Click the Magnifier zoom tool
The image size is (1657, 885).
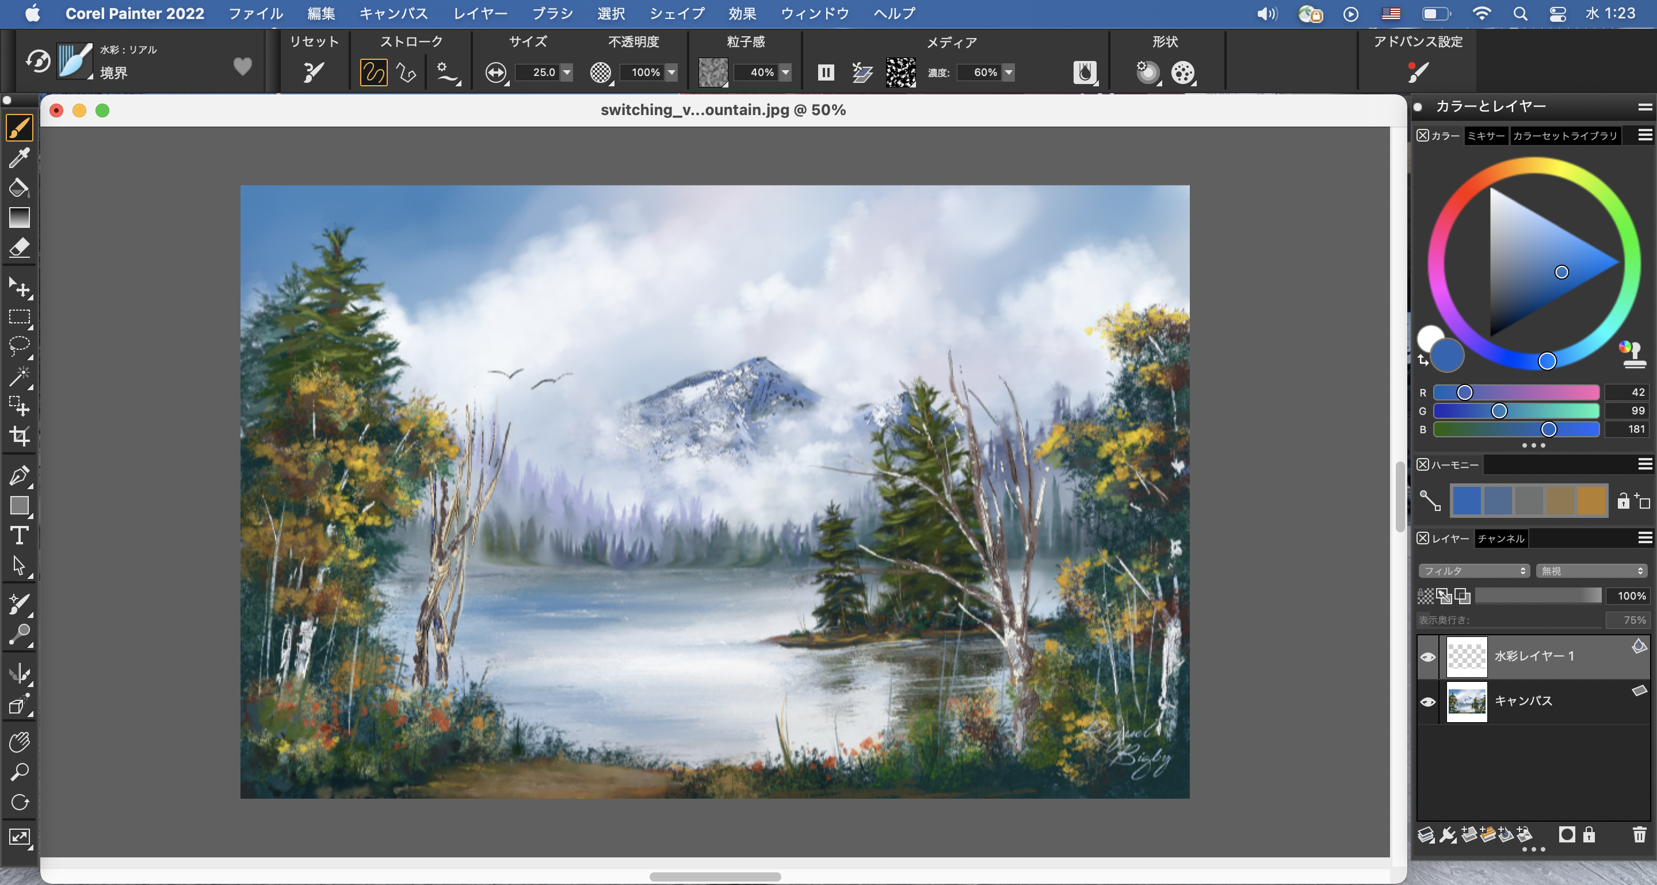point(20,772)
